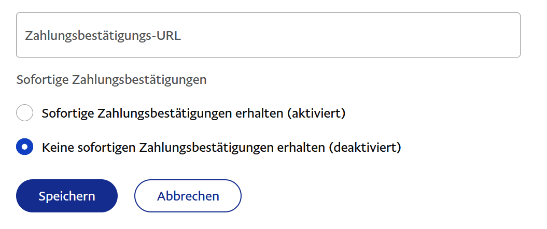The height and width of the screenshot is (229, 547).
Task: Cancel changes with the outlined Abbrechen button
Action: click(188, 196)
